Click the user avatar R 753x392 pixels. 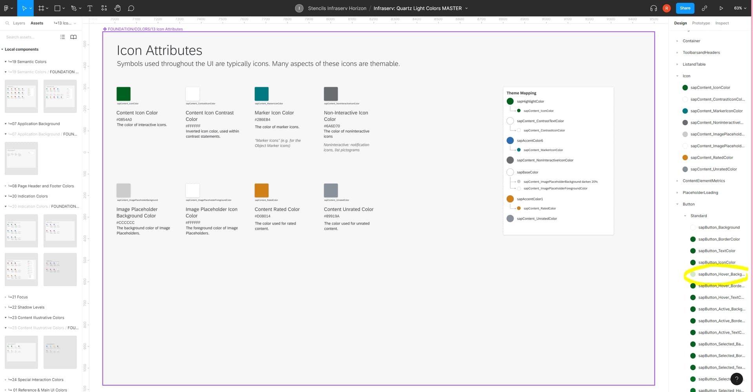667,8
